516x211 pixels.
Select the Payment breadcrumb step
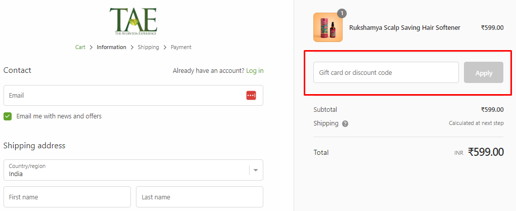pos(181,47)
